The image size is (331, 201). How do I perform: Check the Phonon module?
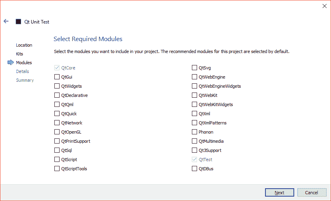pyautogui.click(x=195, y=132)
